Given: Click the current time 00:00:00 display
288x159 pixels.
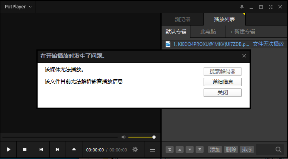Looking at the screenshot, I should [x=95, y=150].
